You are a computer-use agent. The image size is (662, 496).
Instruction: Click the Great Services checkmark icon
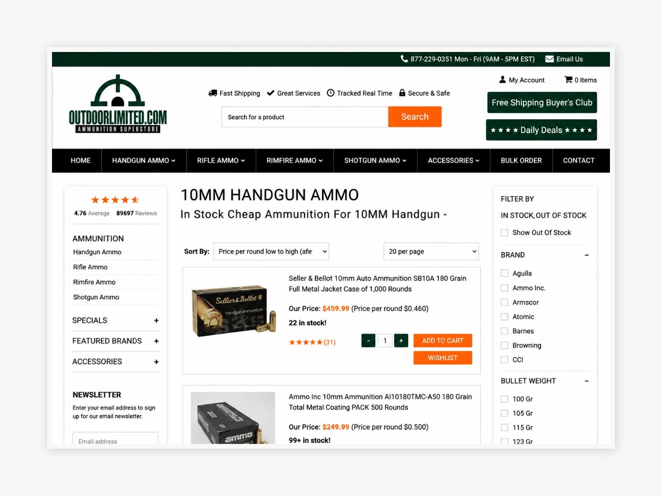coord(270,93)
